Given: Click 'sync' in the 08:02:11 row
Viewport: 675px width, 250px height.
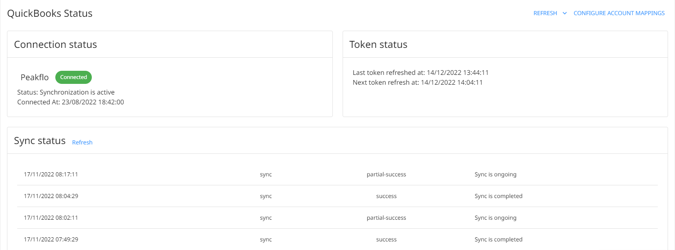Looking at the screenshot, I should click(266, 218).
